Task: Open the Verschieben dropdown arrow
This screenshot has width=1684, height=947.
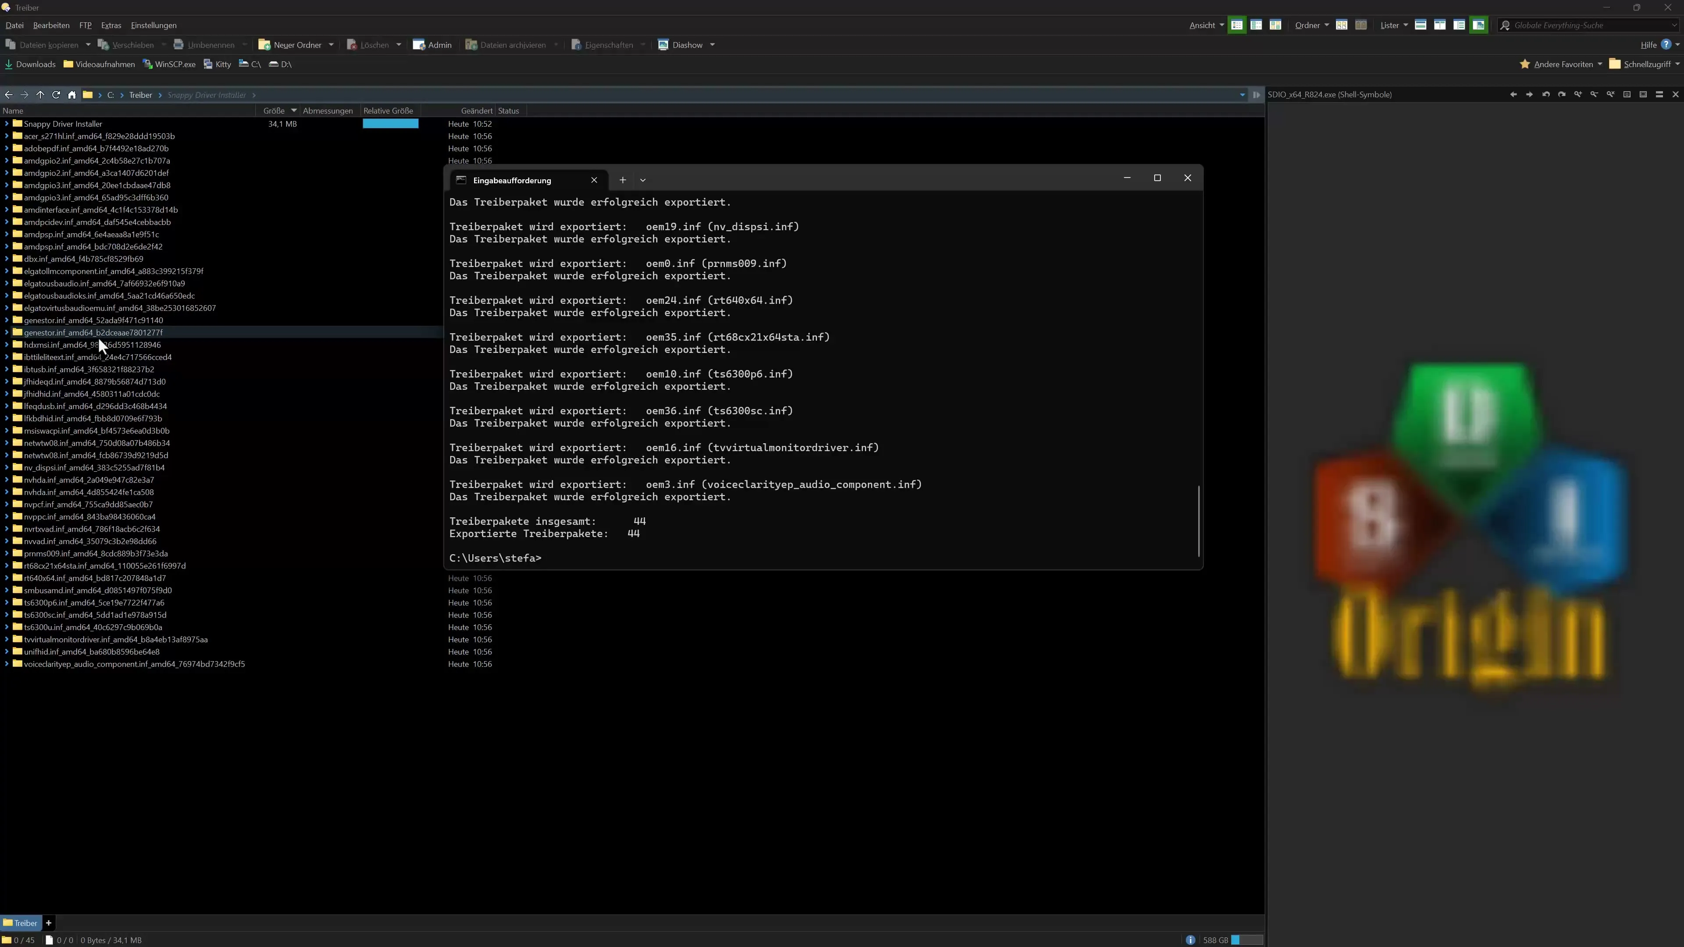Action: [x=165, y=44]
